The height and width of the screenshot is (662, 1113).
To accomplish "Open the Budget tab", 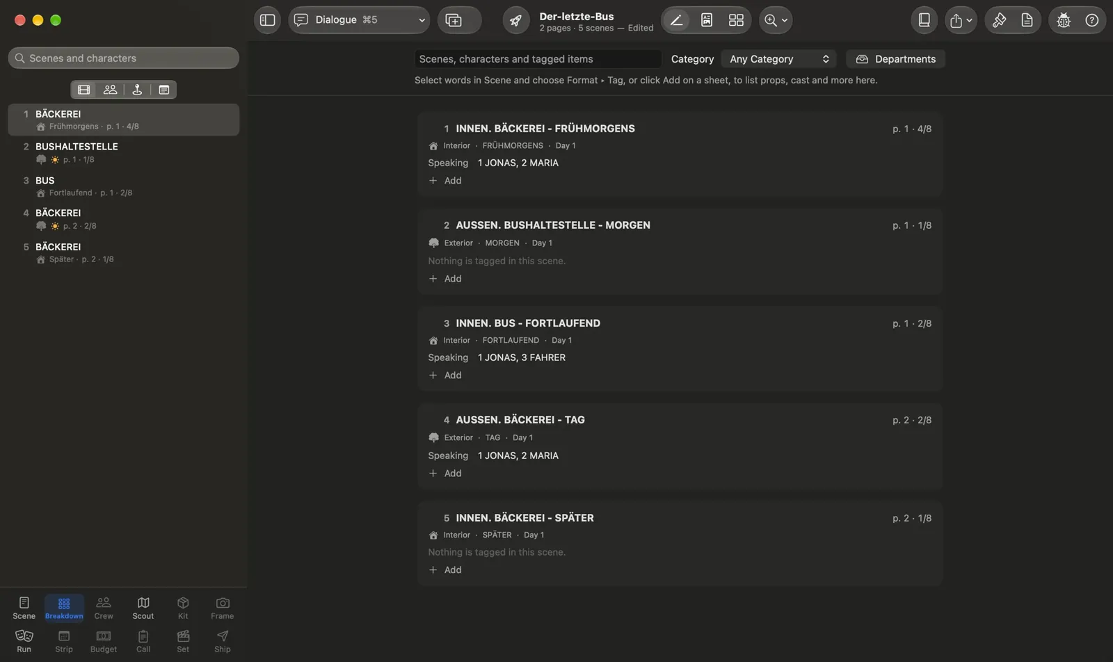I will (104, 641).
